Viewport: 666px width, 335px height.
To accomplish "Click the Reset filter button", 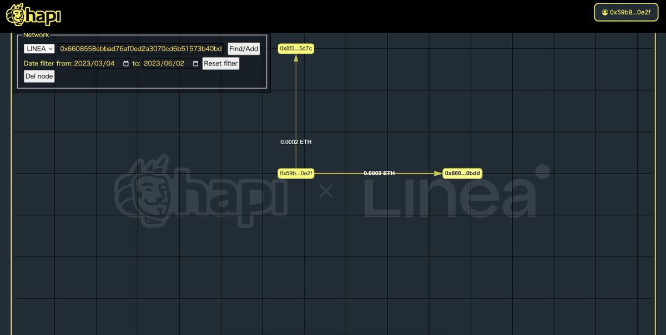I will (x=221, y=64).
